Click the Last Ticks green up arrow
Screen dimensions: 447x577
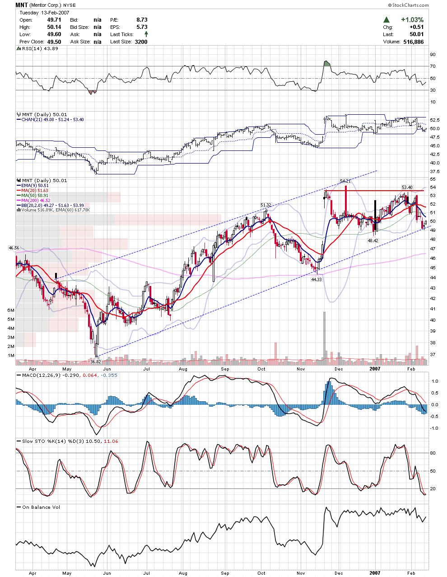tap(146, 34)
